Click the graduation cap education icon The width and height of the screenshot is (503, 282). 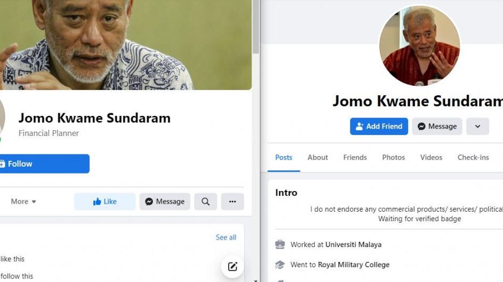click(280, 265)
